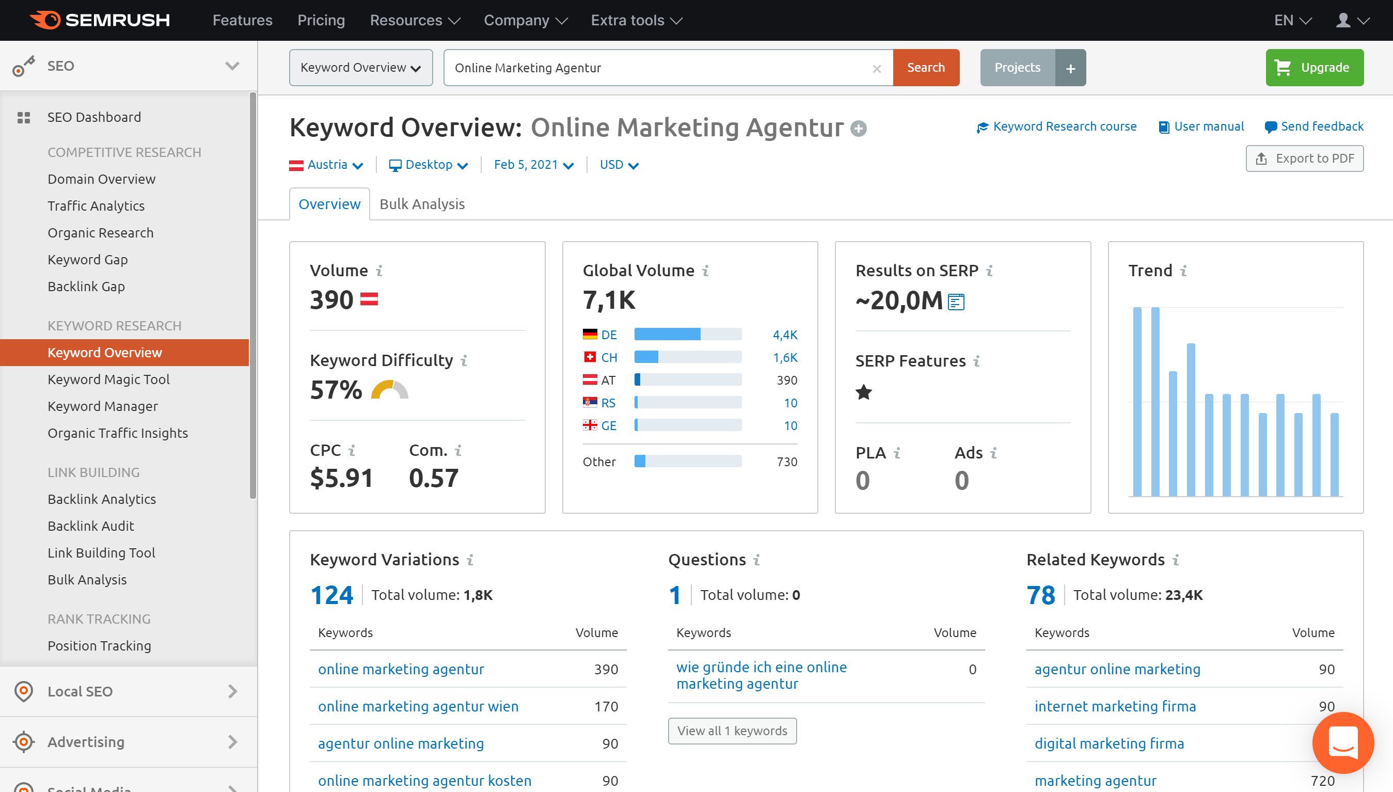The width and height of the screenshot is (1393, 792).
Task: Click the DE global volume link
Action: coord(608,335)
